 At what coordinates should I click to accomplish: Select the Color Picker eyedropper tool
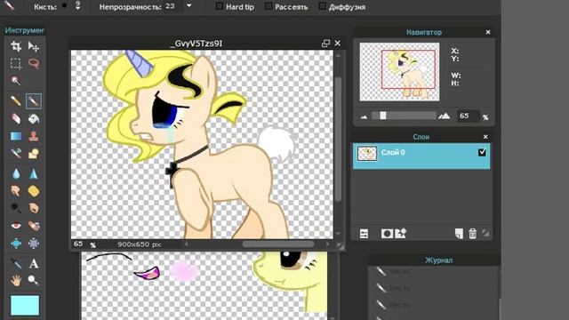point(16,263)
